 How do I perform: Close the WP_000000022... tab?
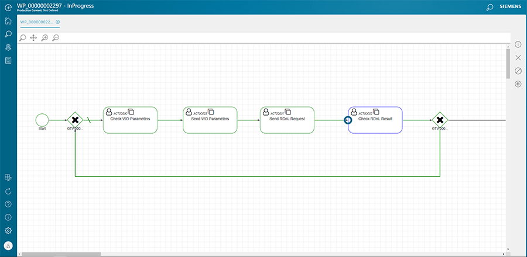coord(58,22)
